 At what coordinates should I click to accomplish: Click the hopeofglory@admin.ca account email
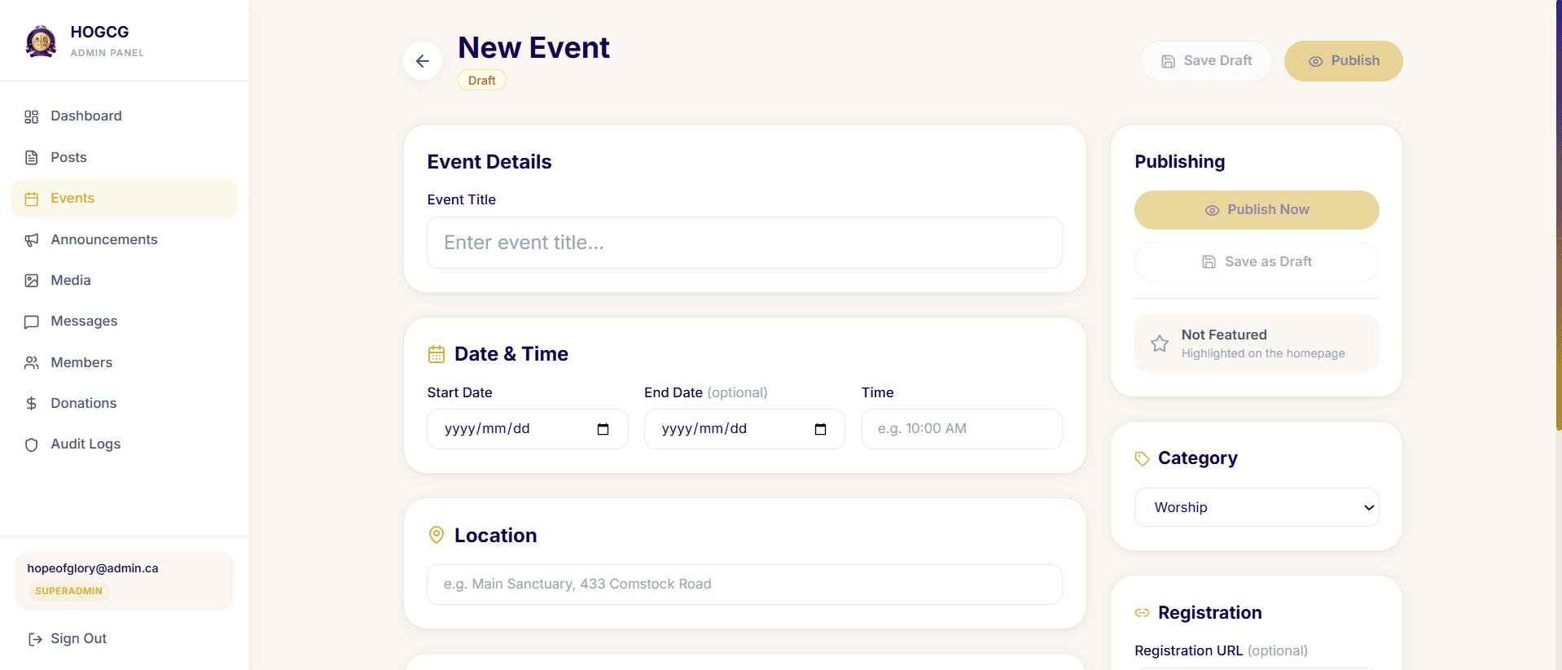coord(93,568)
